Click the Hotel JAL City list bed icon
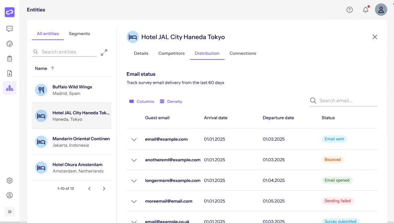Image resolution: width=394 pixels, height=223 pixels. point(41,116)
